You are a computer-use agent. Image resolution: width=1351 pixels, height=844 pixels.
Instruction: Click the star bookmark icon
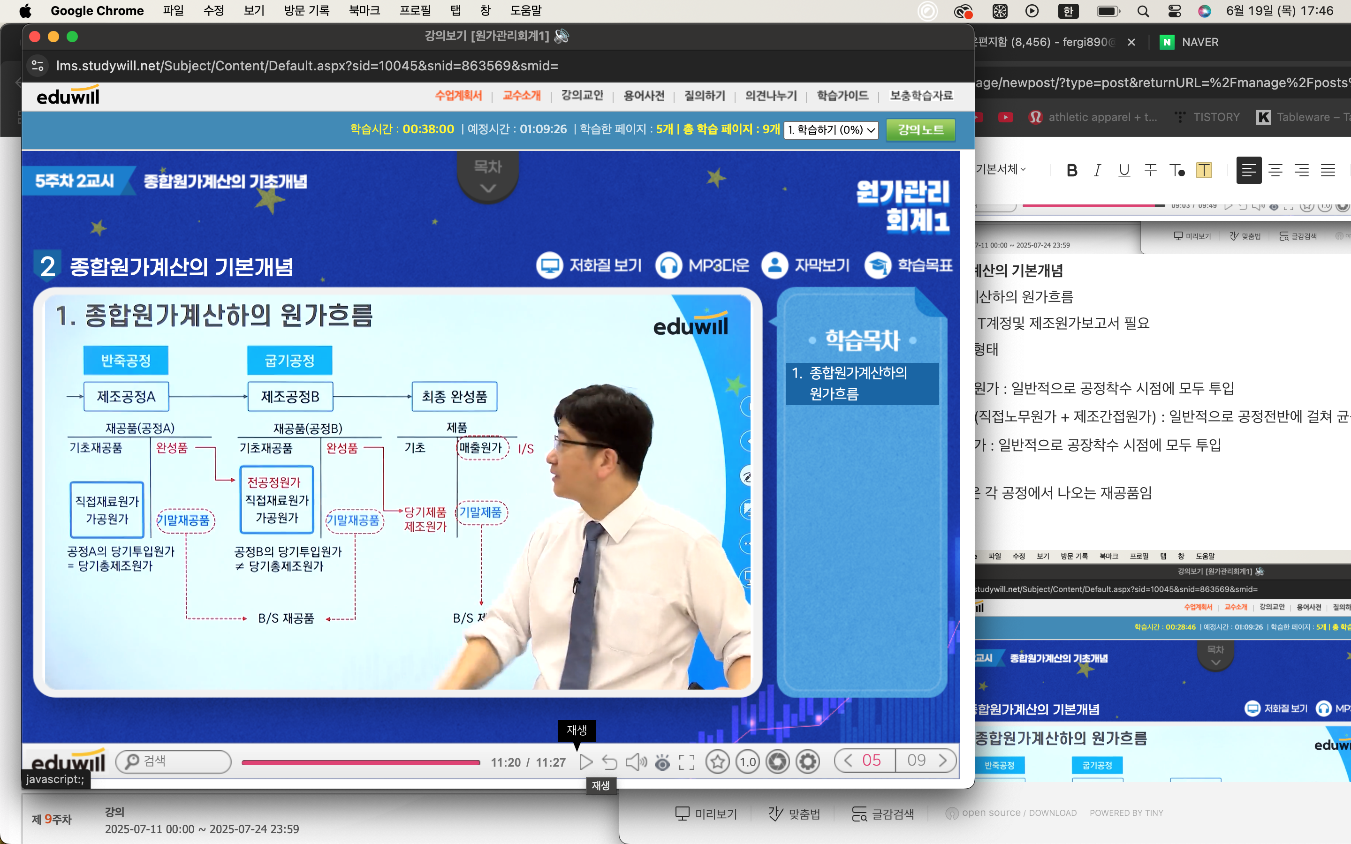pos(717,761)
